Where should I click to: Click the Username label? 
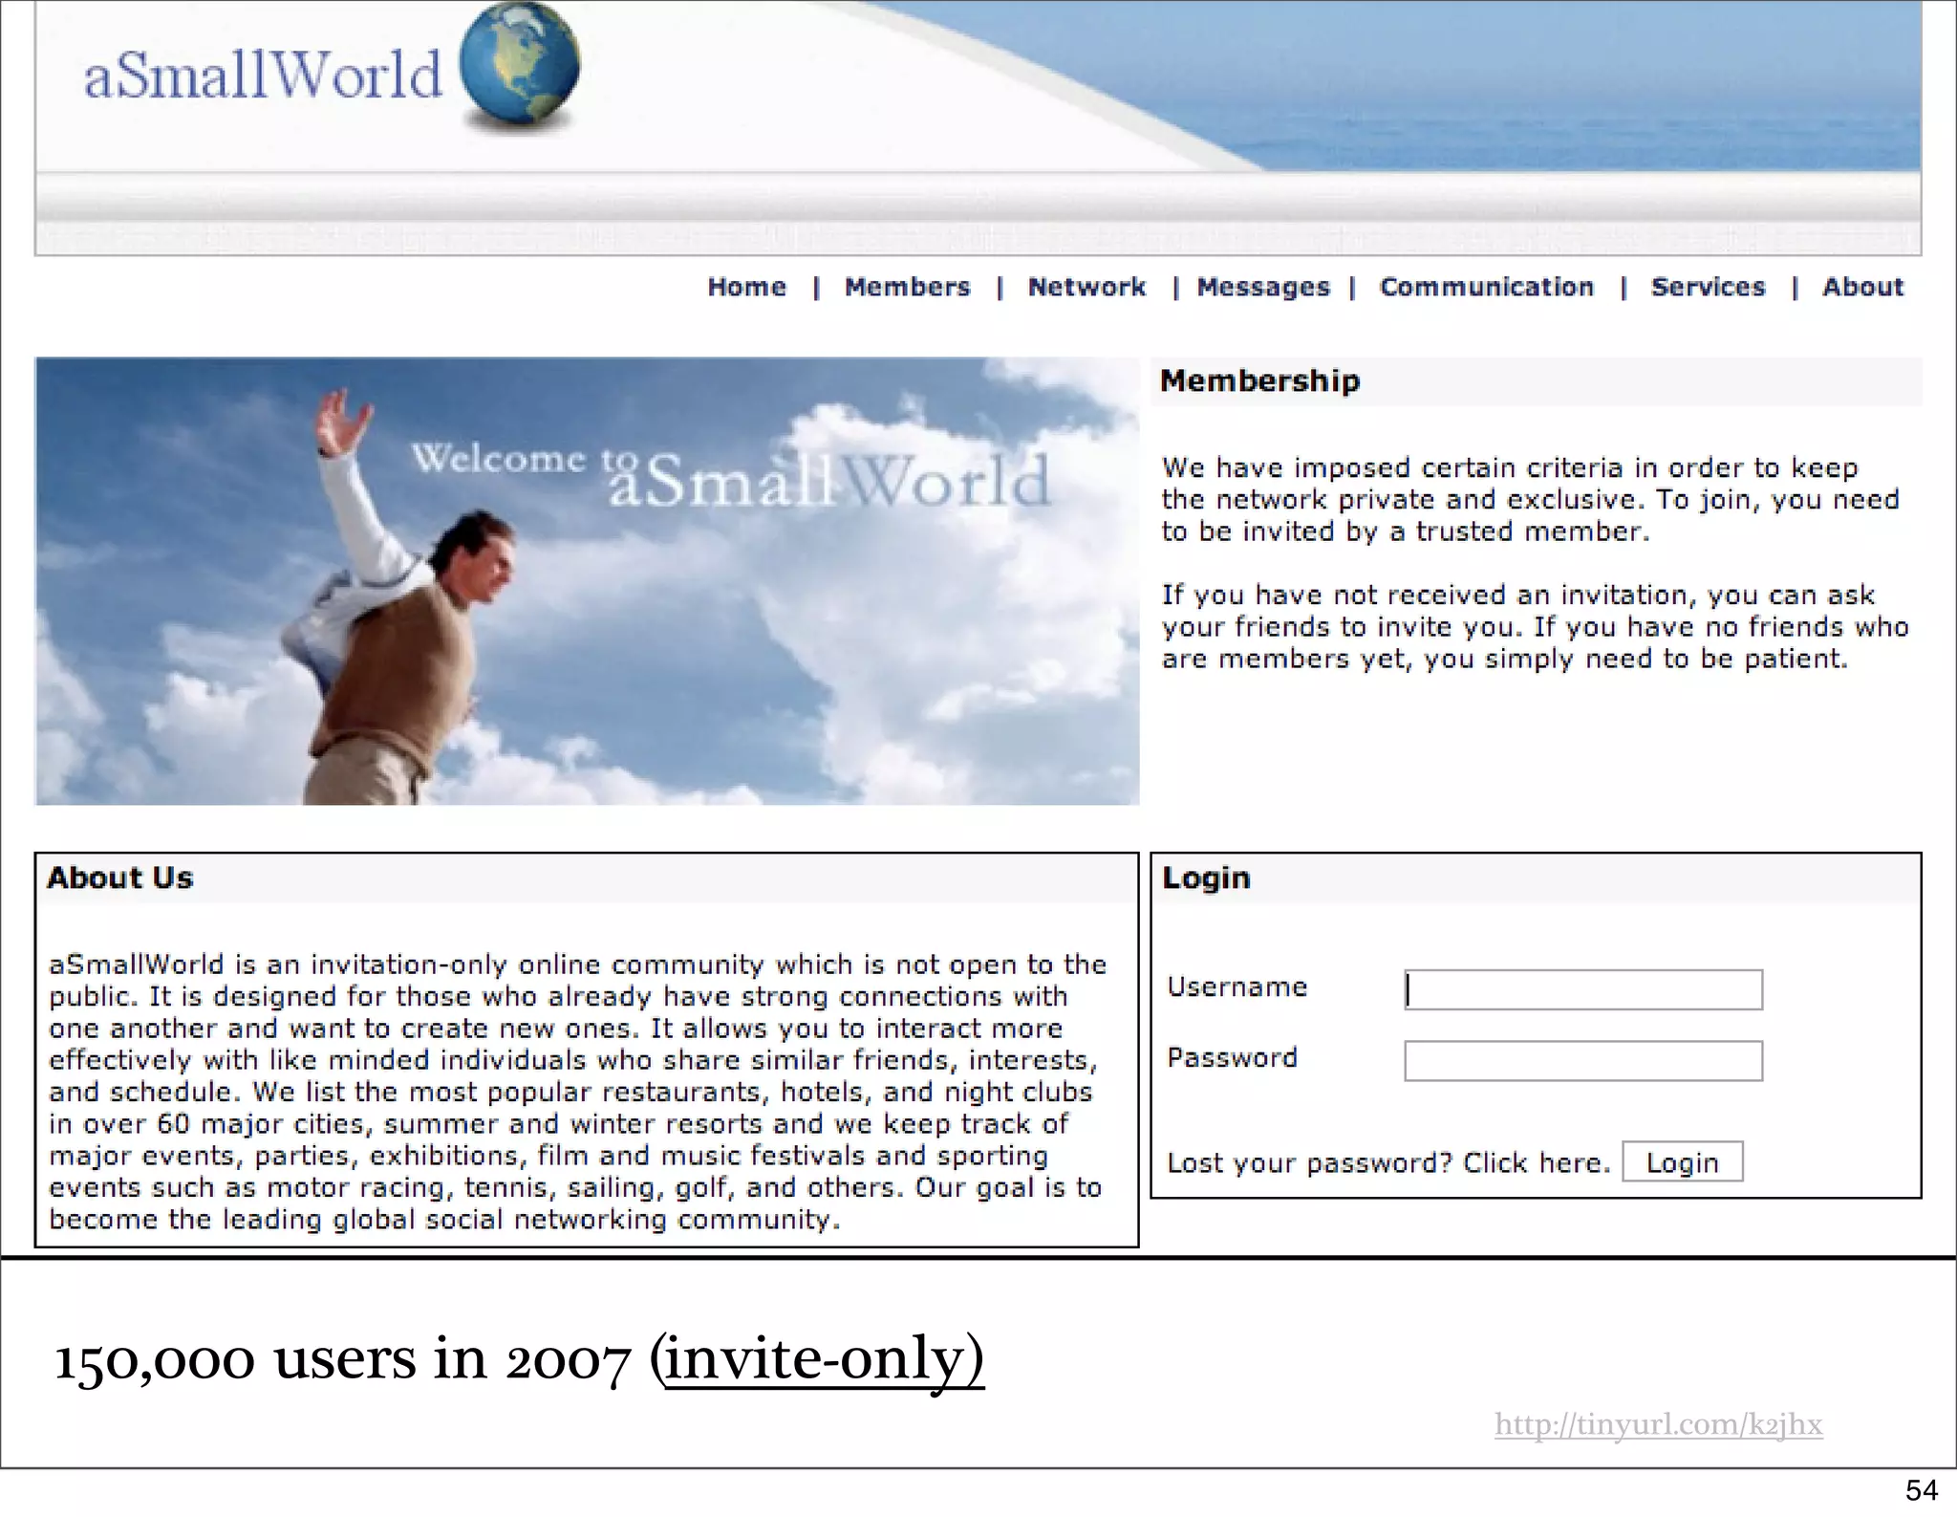(x=1237, y=986)
